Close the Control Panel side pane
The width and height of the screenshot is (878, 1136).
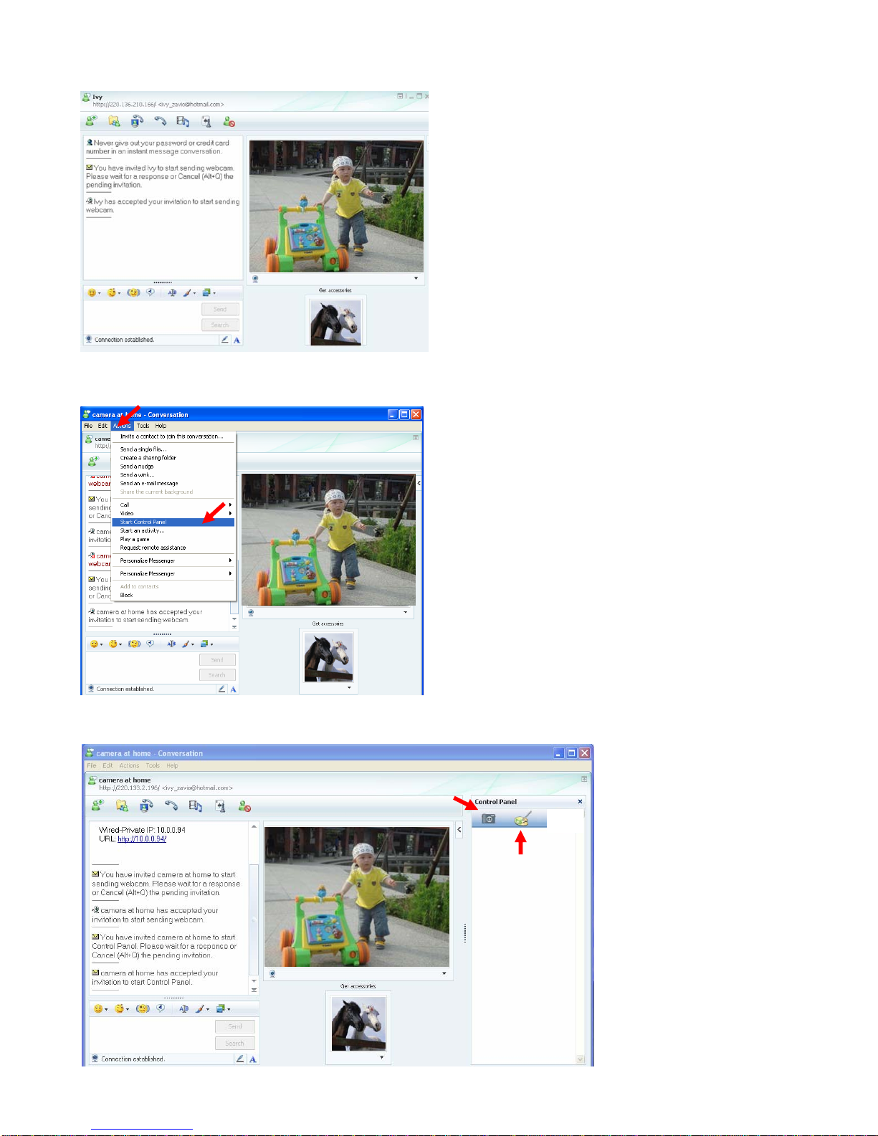click(580, 801)
